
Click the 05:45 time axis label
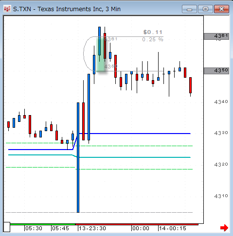tap(60, 228)
